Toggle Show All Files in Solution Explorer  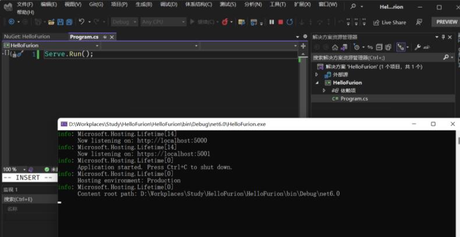[388, 47]
